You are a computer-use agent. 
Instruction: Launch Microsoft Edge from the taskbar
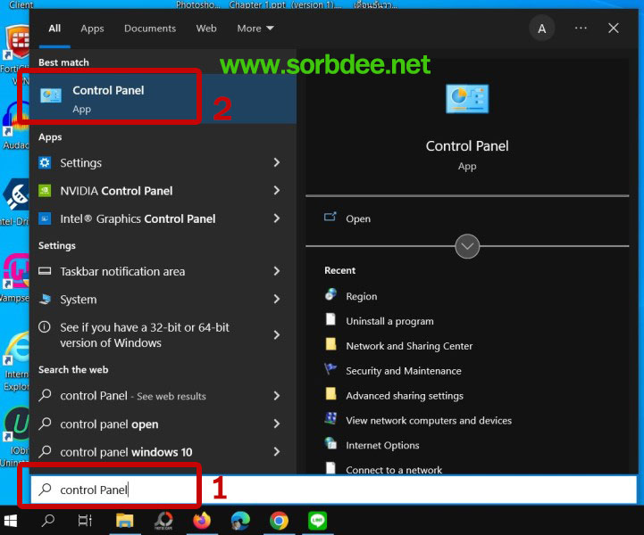pyautogui.click(x=240, y=521)
